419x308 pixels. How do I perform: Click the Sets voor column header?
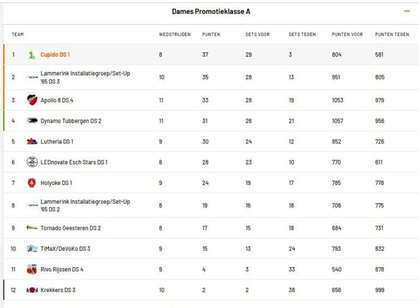point(258,34)
